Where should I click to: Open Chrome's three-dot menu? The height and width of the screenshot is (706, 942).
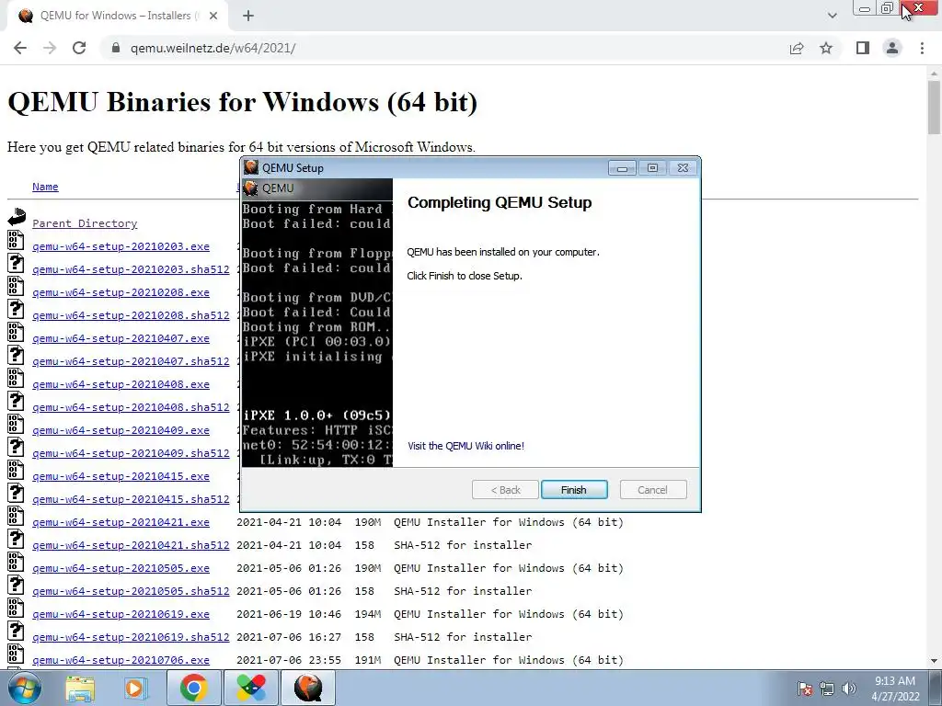coord(922,48)
